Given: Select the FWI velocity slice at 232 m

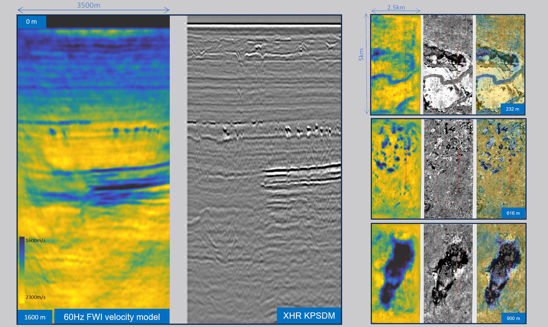Looking at the screenshot, I should click(x=396, y=64).
